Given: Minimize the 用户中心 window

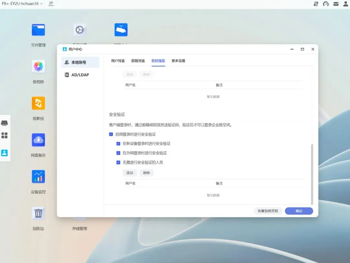Looking at the screenshot, I should tap(292, 49).
